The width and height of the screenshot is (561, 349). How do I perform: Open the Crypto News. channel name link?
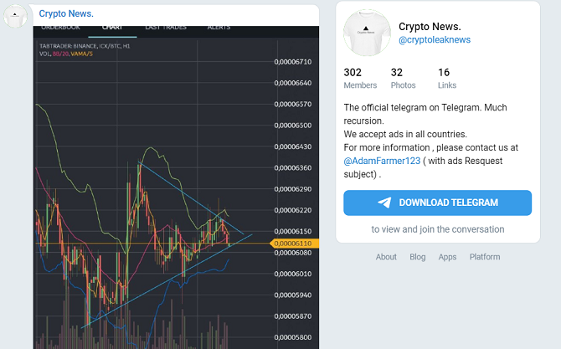coord(66,13)
